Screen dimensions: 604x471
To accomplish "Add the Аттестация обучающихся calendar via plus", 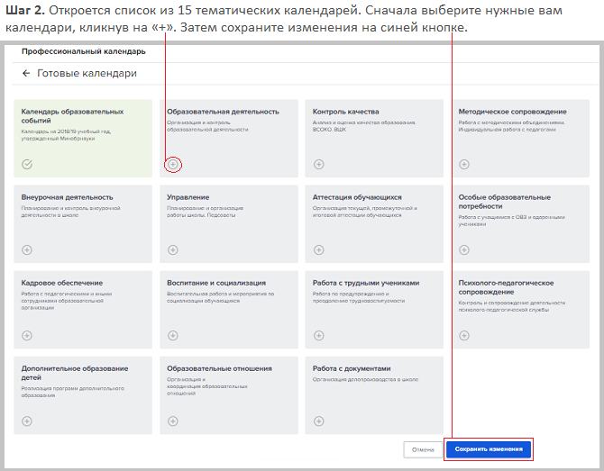I will click(318, 250).
